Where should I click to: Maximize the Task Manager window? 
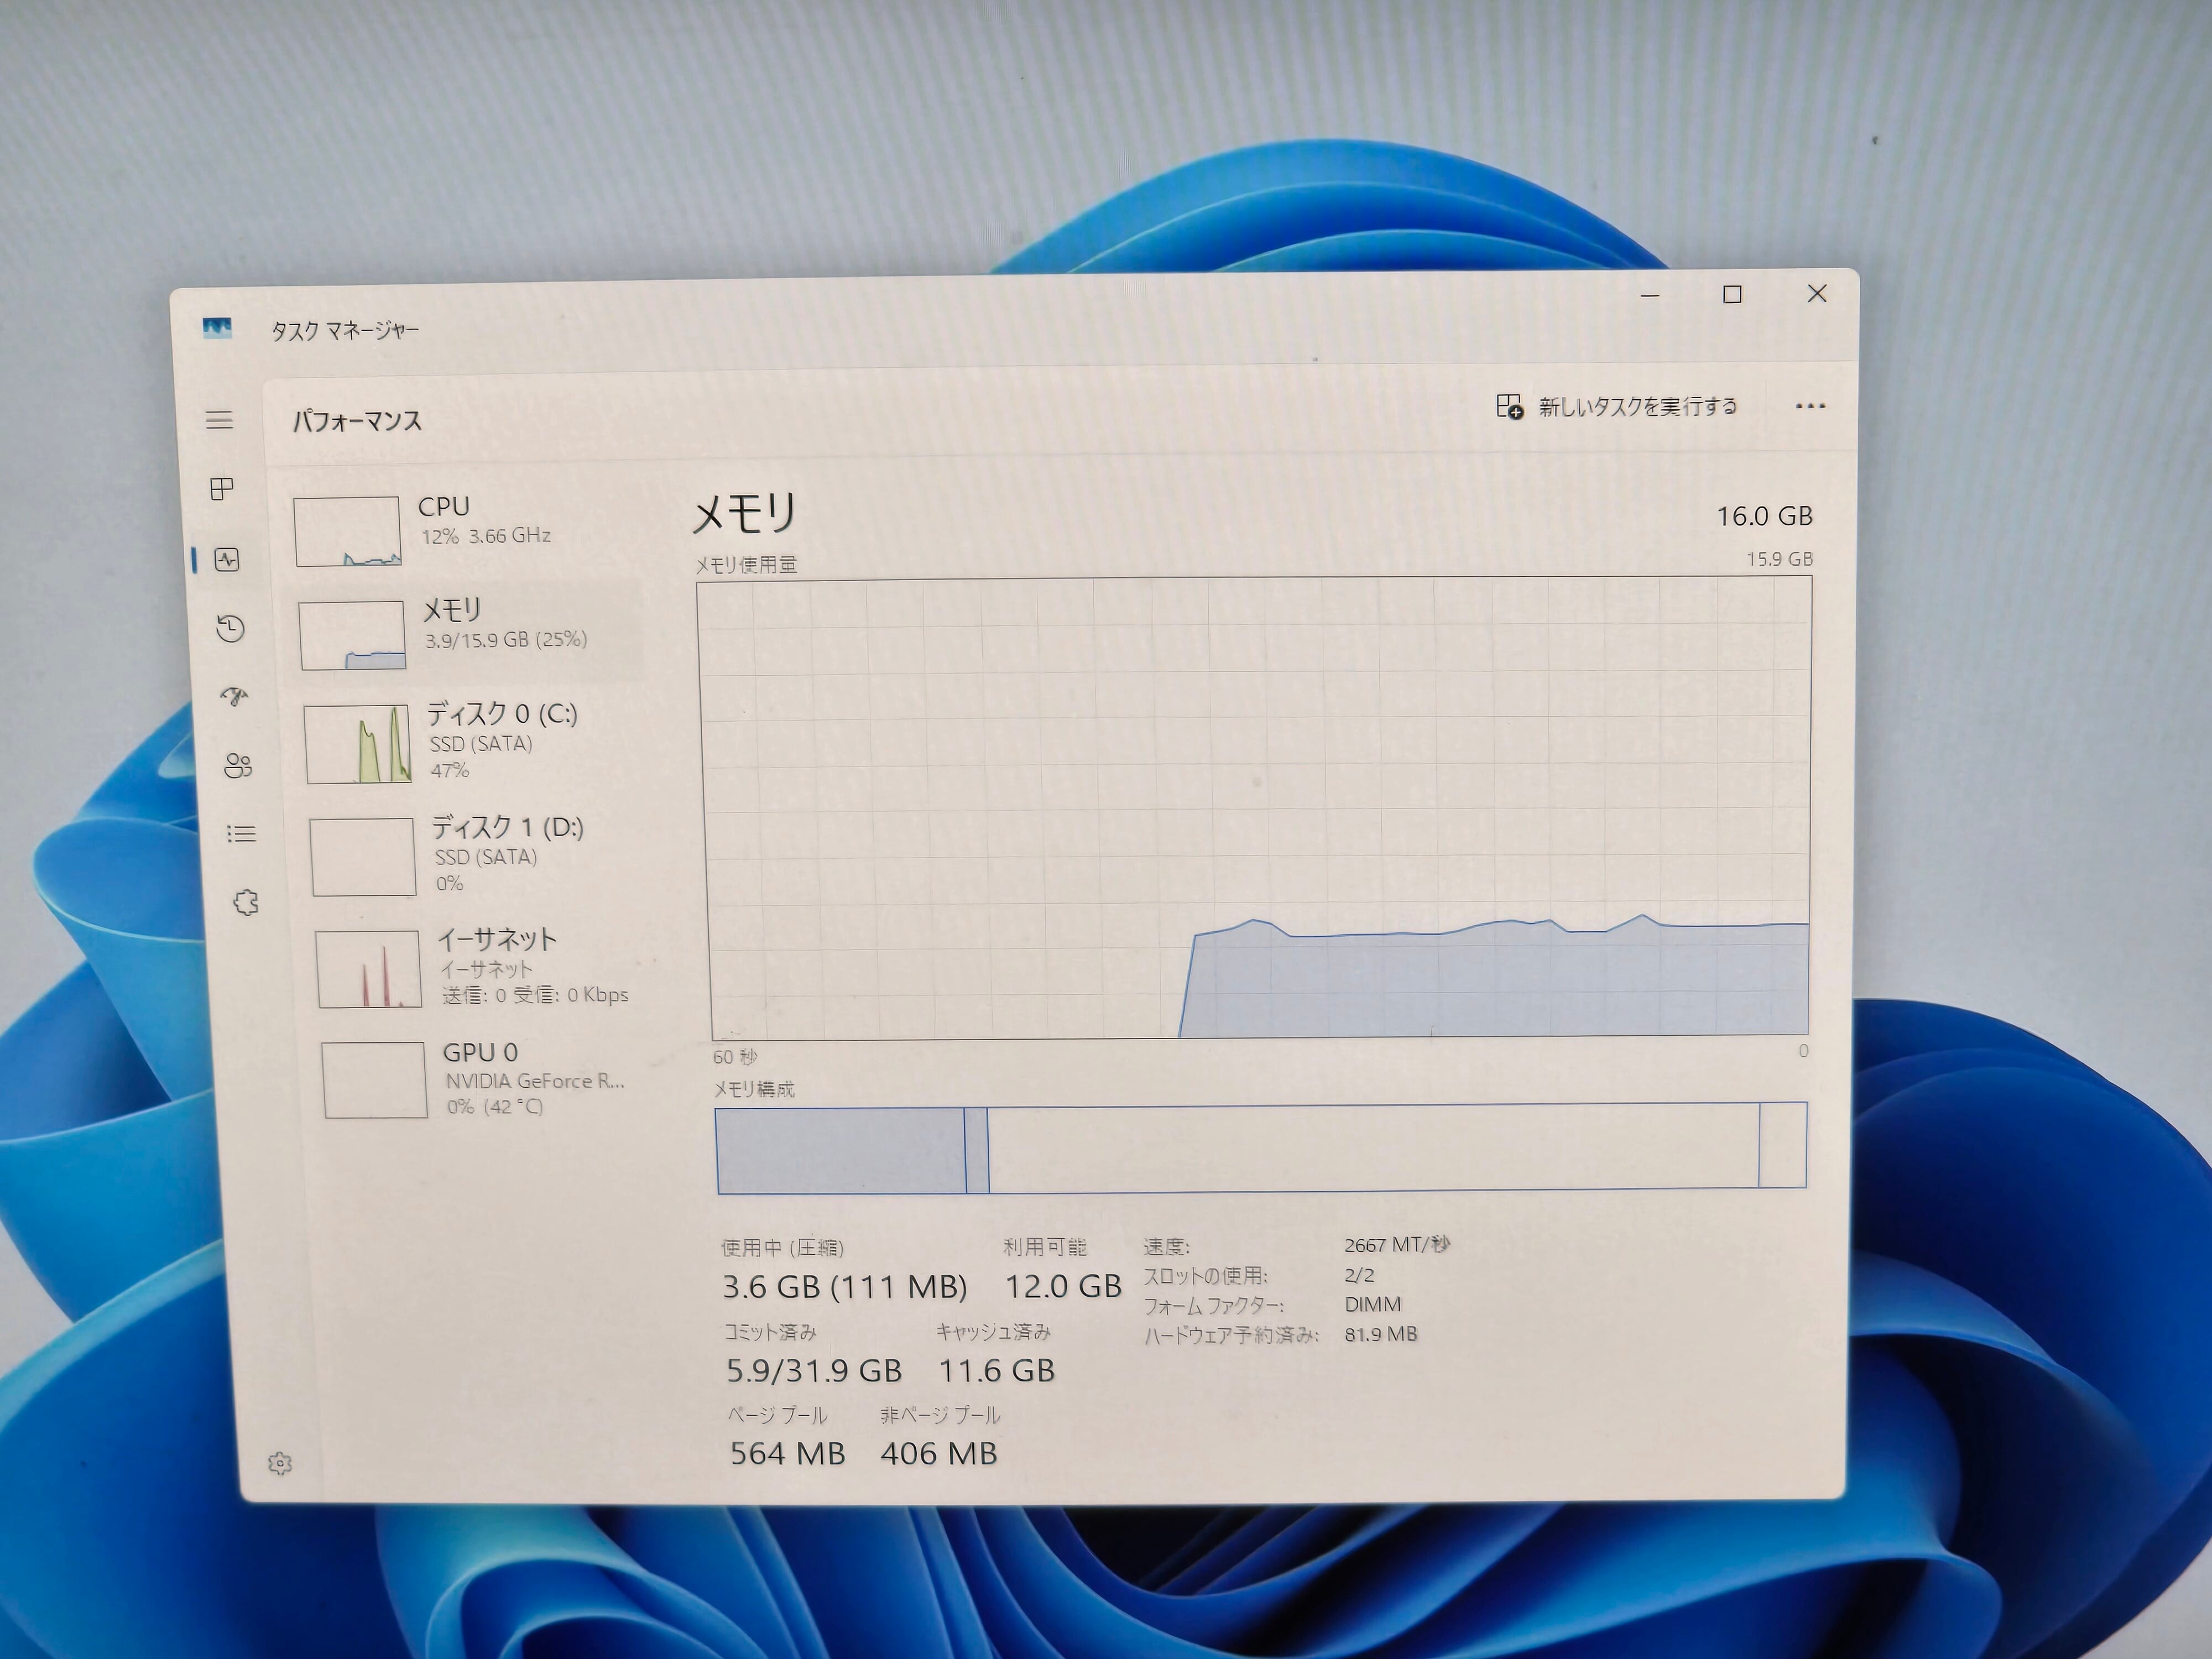pyautogui.click(x=1732, y=294)
